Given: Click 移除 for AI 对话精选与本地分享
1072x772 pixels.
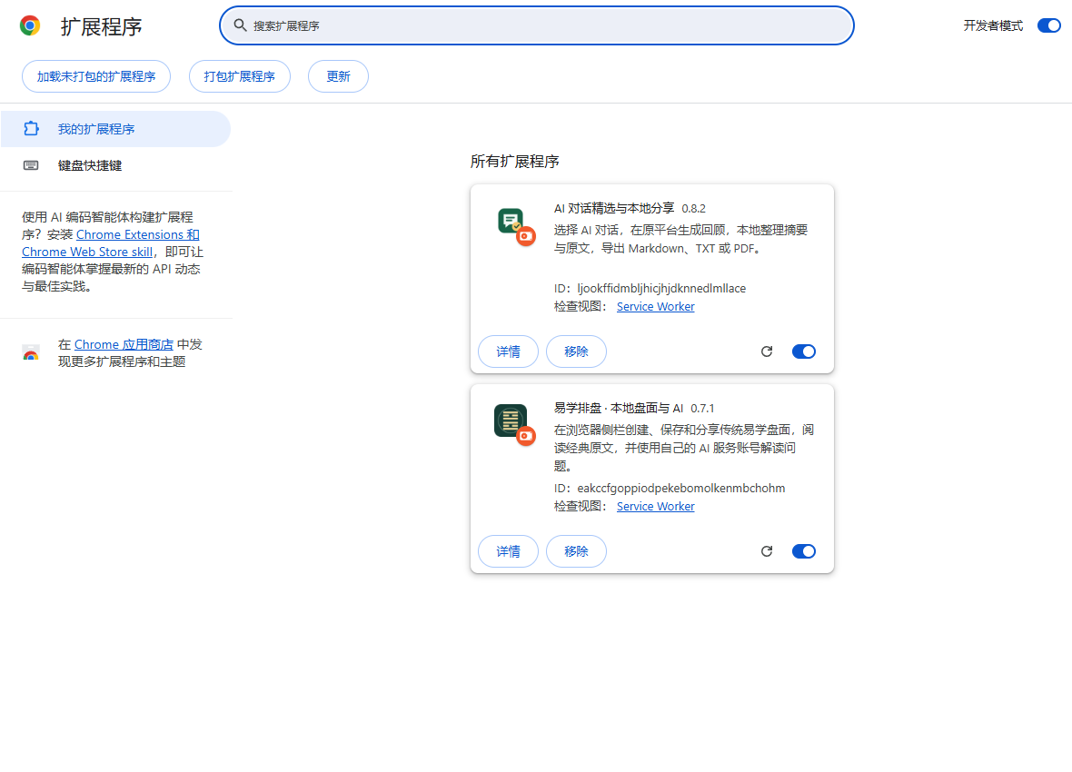Looking at the screenshot, I should pos(576,351).
